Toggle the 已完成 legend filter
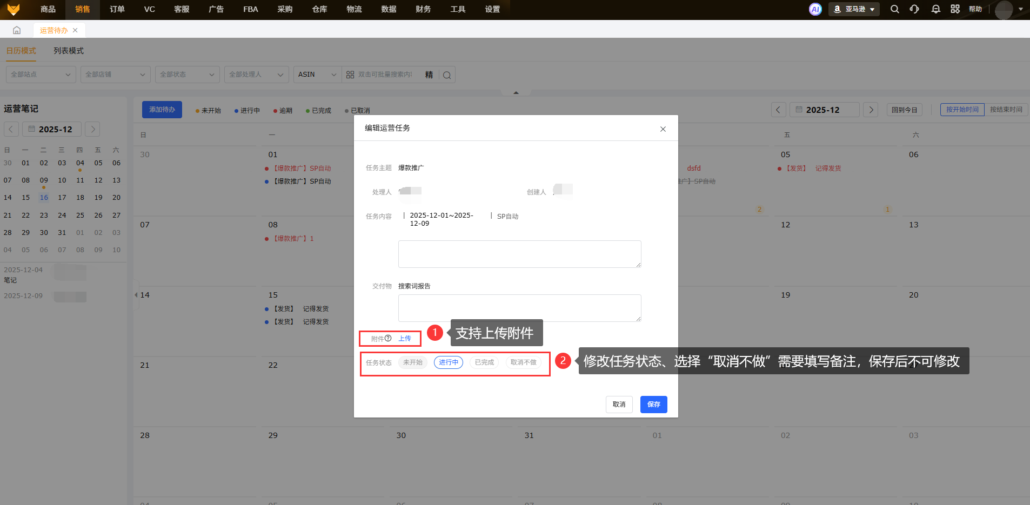The width and height of the screenshot is (1030, 505). click(x=318, y=111)
